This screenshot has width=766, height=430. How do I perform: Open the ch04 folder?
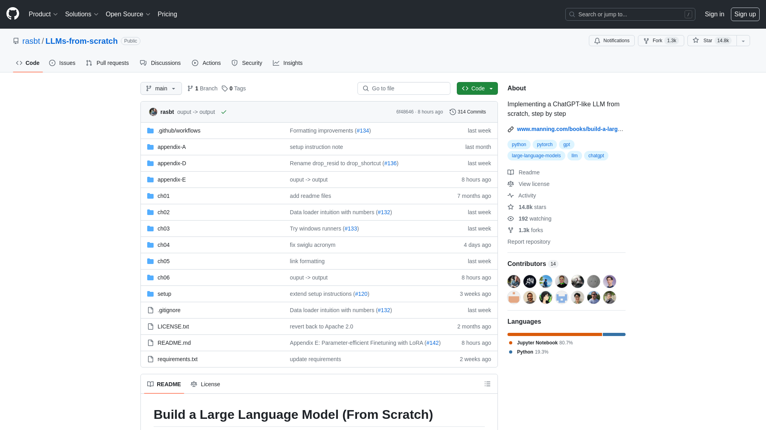164,245
